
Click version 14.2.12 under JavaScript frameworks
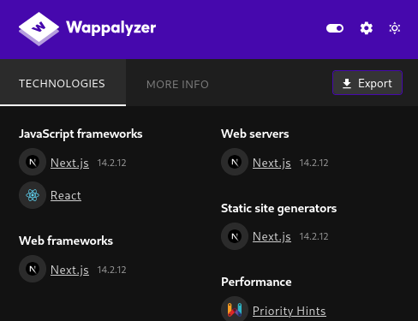point(111,163)
